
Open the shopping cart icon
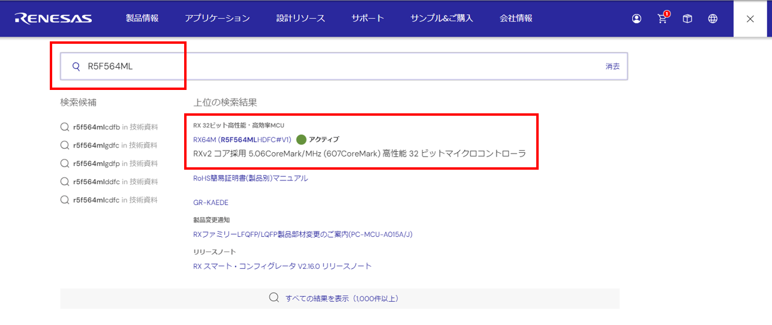(662, 19)
